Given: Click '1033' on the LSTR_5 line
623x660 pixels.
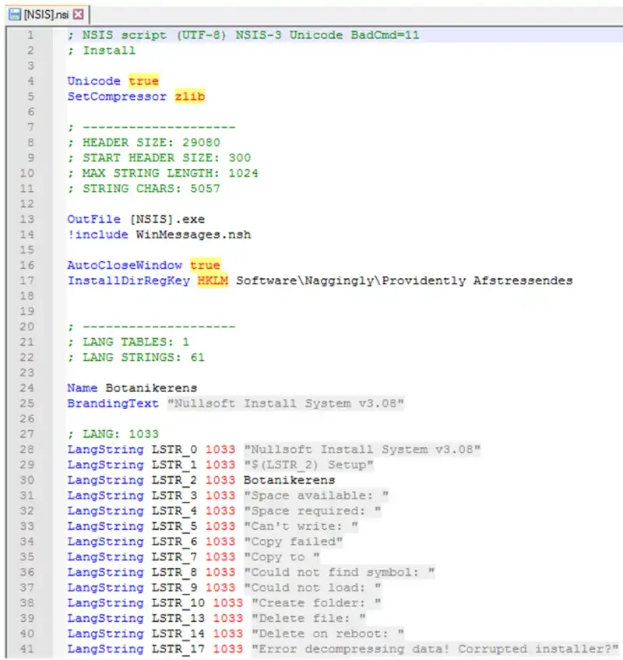Looking at the screenshot, I should 220,526.
